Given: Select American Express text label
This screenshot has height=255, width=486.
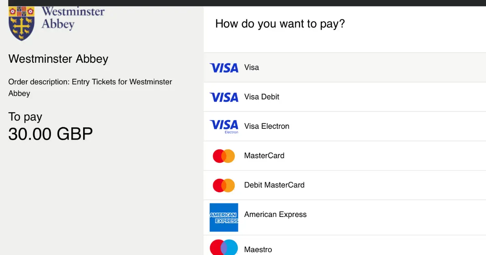Looking at the screenshot, I should tap(275, 215).
